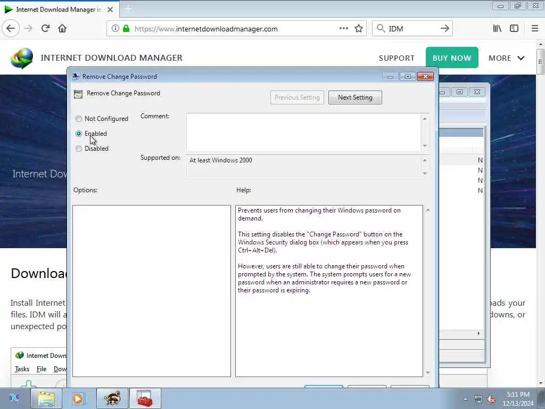The image size is (545, 409).
Task: Click the IDM search box
Action: point(412,29)
